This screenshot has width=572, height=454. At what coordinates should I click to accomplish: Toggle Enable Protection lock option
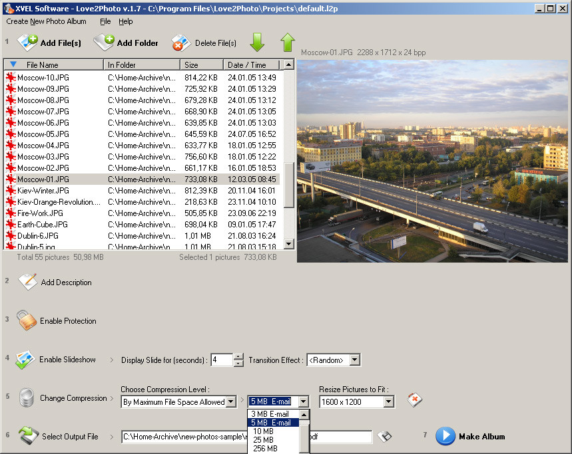coord(27,320)
